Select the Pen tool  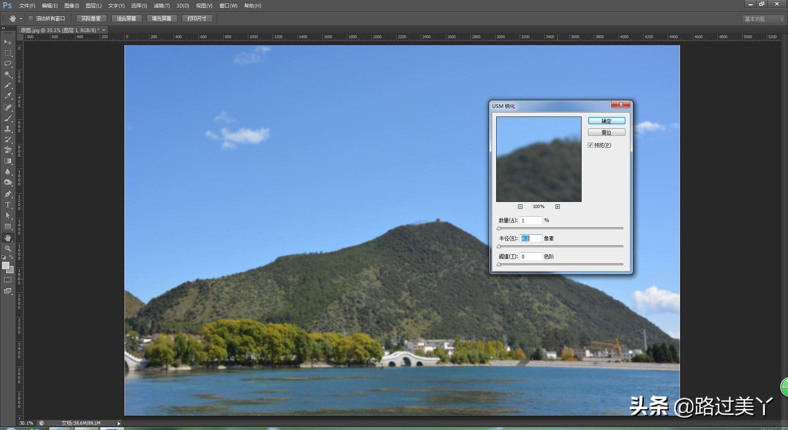tap(8, 194)
